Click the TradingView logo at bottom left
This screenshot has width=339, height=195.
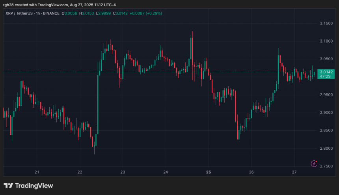pos(28,186)
